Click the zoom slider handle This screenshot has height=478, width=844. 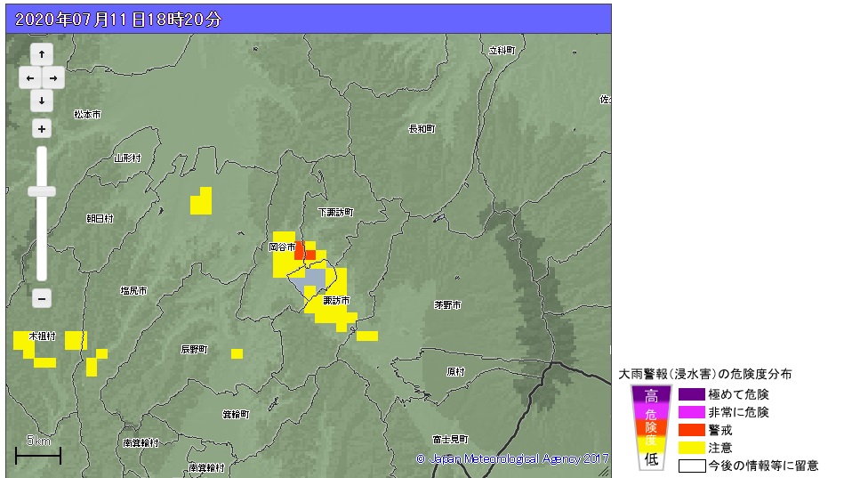[42, 190]
